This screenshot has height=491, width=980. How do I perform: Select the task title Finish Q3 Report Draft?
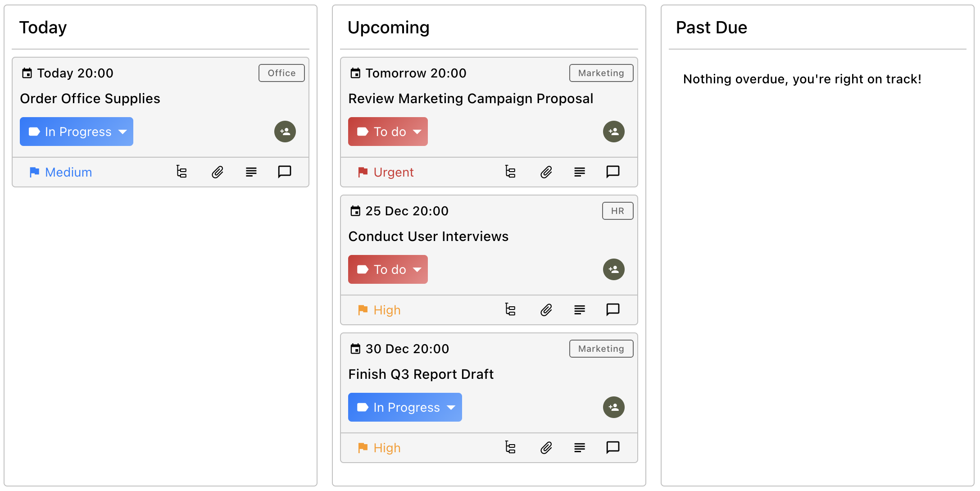(421, 373)
